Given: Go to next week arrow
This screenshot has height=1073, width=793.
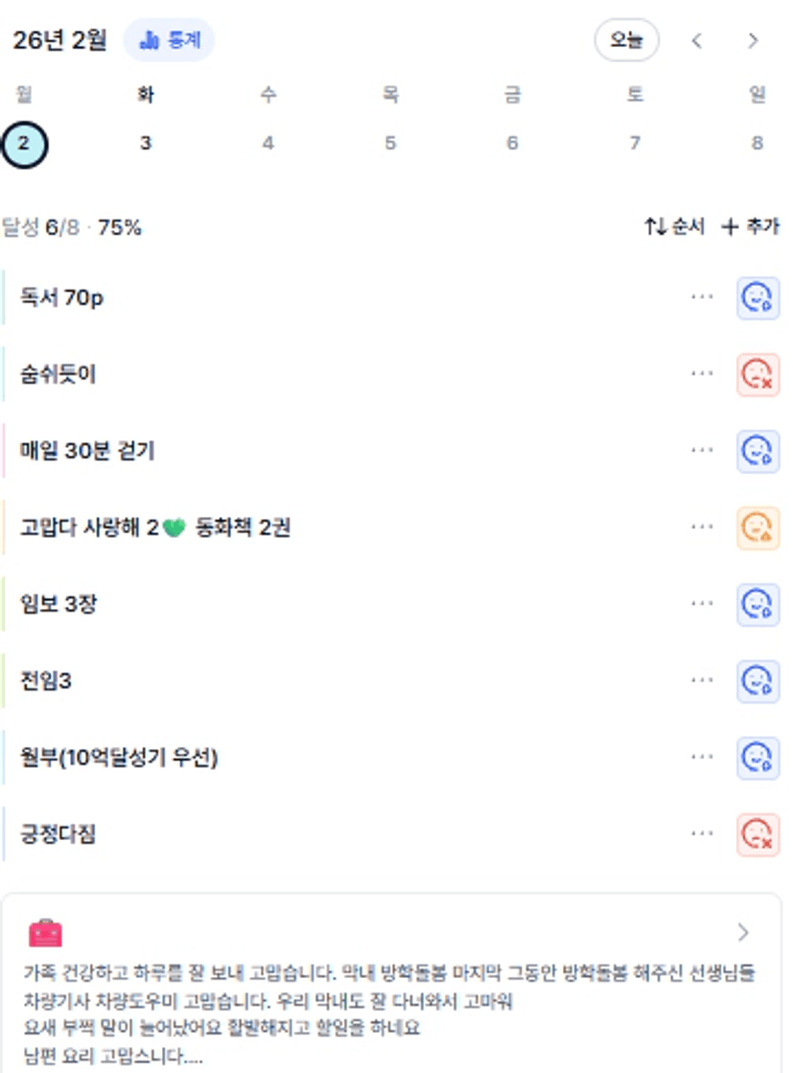Looking at the screenshot, I should click(753, 40).
